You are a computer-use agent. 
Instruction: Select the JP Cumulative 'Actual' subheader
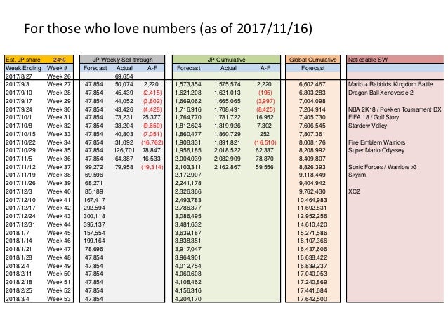pyautogui.click(x=228, y=68)
